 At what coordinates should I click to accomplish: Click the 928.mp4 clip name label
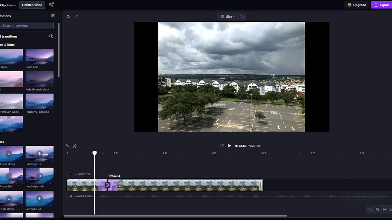click(x=115, y=176)
